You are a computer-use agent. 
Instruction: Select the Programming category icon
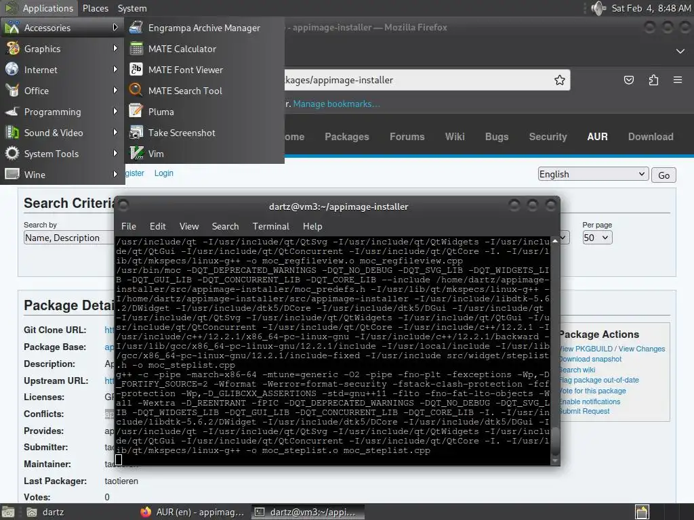pos(12,112)
